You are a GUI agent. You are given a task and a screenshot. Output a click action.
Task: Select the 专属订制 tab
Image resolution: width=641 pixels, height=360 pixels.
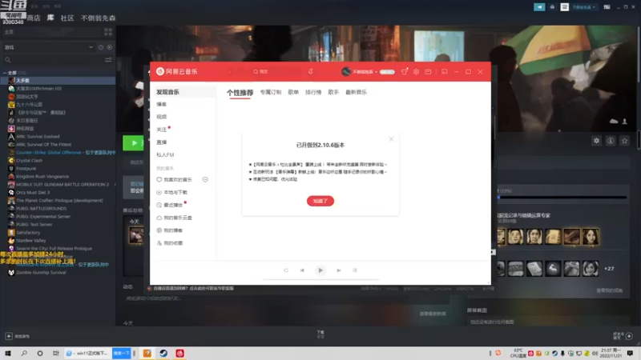click(271, 92)
